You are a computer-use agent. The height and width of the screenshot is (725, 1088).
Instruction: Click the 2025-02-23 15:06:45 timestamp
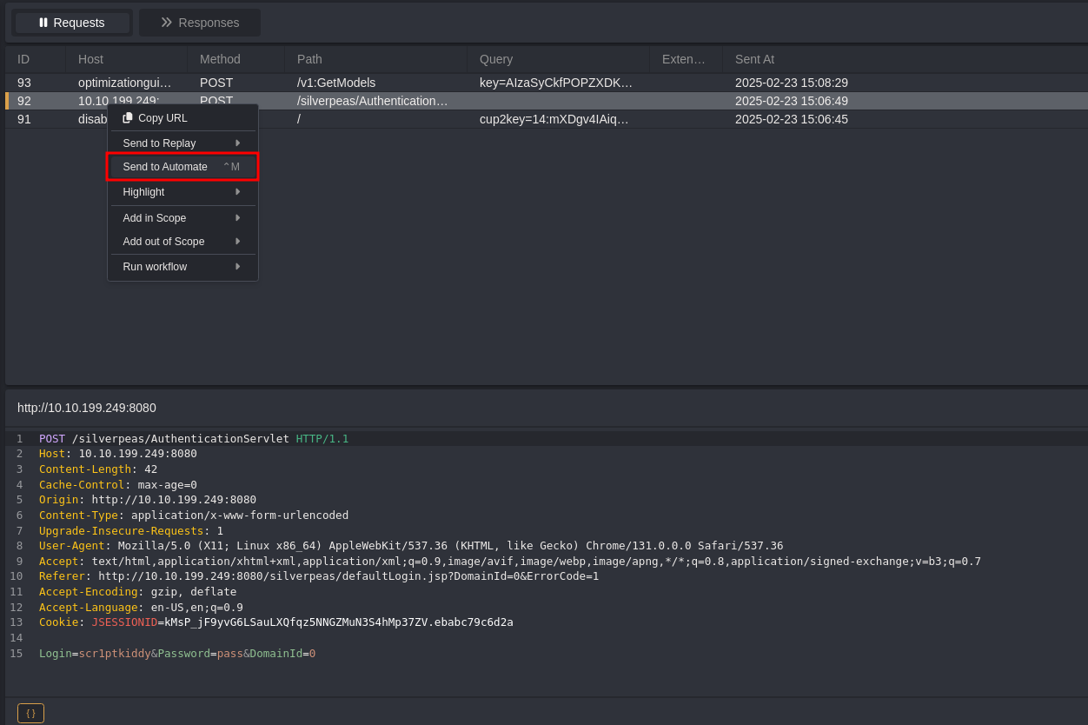792,119
